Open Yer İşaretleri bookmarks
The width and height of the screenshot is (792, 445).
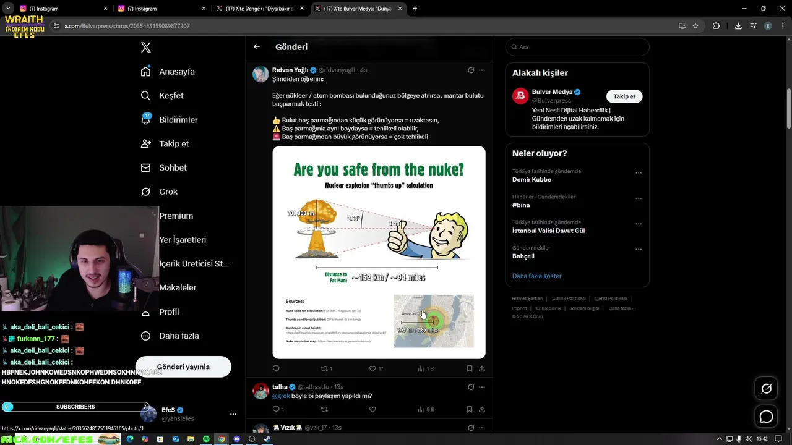click(183, 240)
